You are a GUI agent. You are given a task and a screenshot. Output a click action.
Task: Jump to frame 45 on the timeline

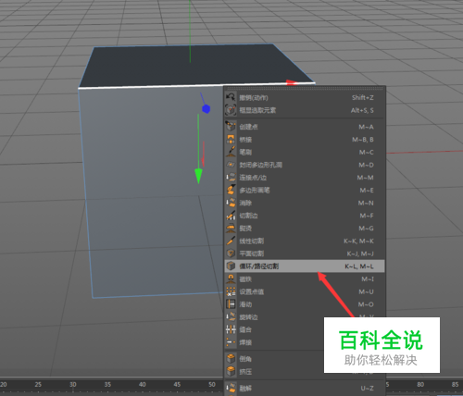pyautogui.click(x=177, y=384)
